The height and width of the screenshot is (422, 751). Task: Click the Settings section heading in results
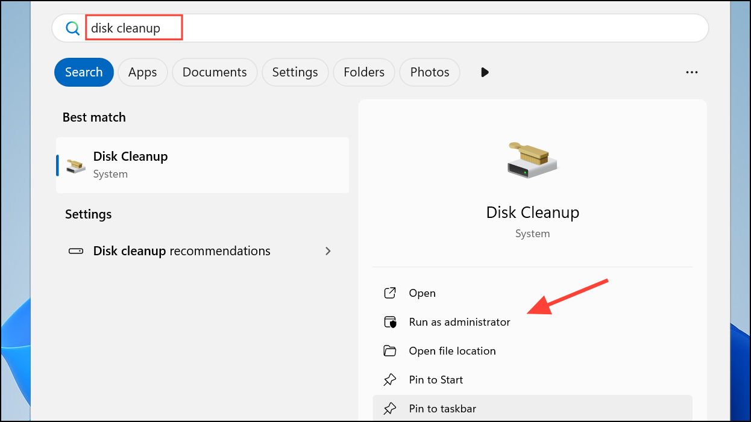88,214
